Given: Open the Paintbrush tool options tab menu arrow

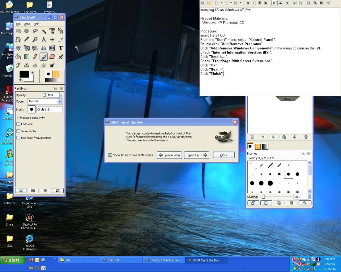Looking at the screenshot, I should tap(56, 88).
